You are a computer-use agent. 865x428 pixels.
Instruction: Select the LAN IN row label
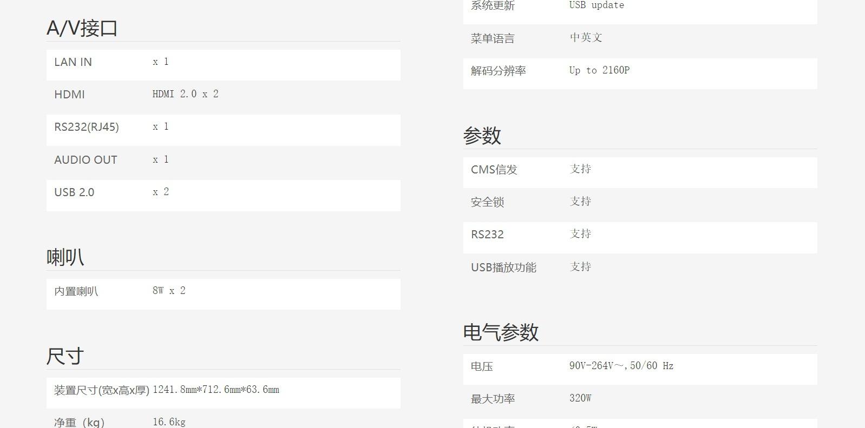(x=73, y=62)
